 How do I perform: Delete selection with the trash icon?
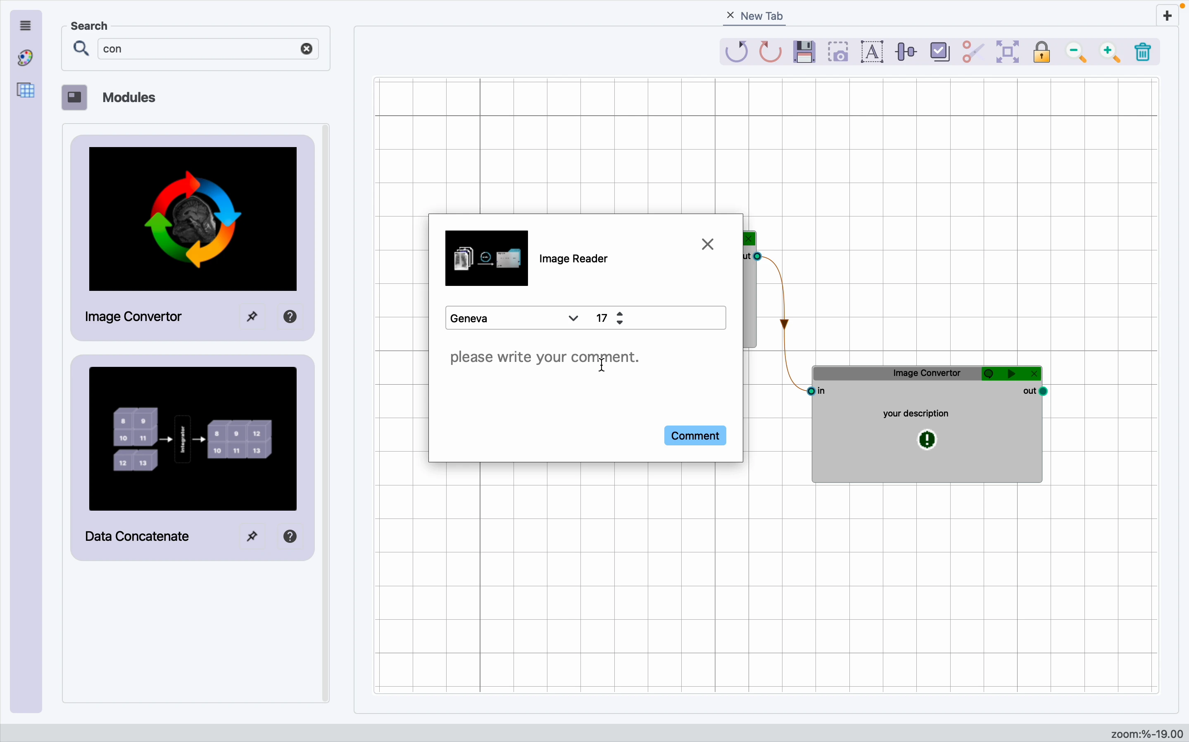(x=1144, y=52)
